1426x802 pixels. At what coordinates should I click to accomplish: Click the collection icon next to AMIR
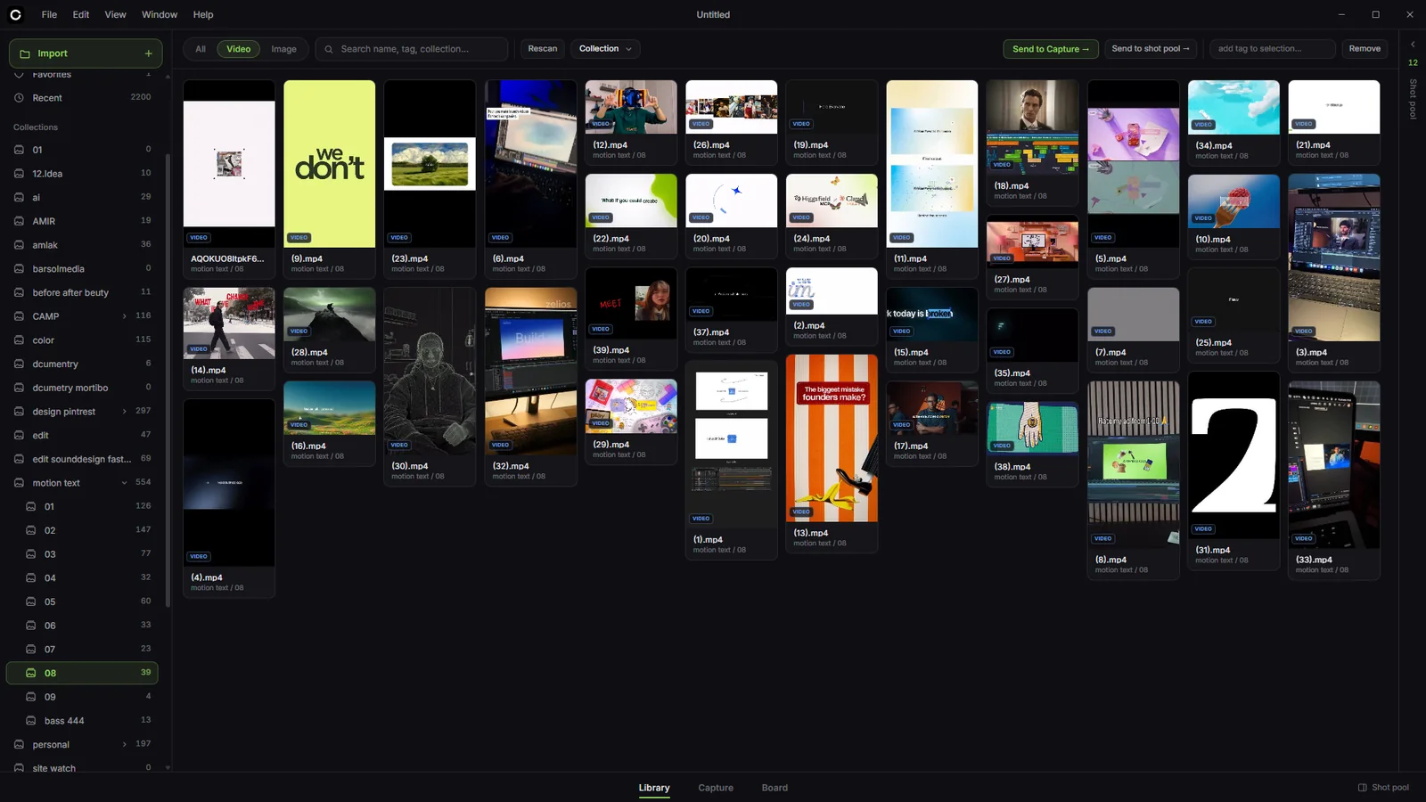point(19,221)
